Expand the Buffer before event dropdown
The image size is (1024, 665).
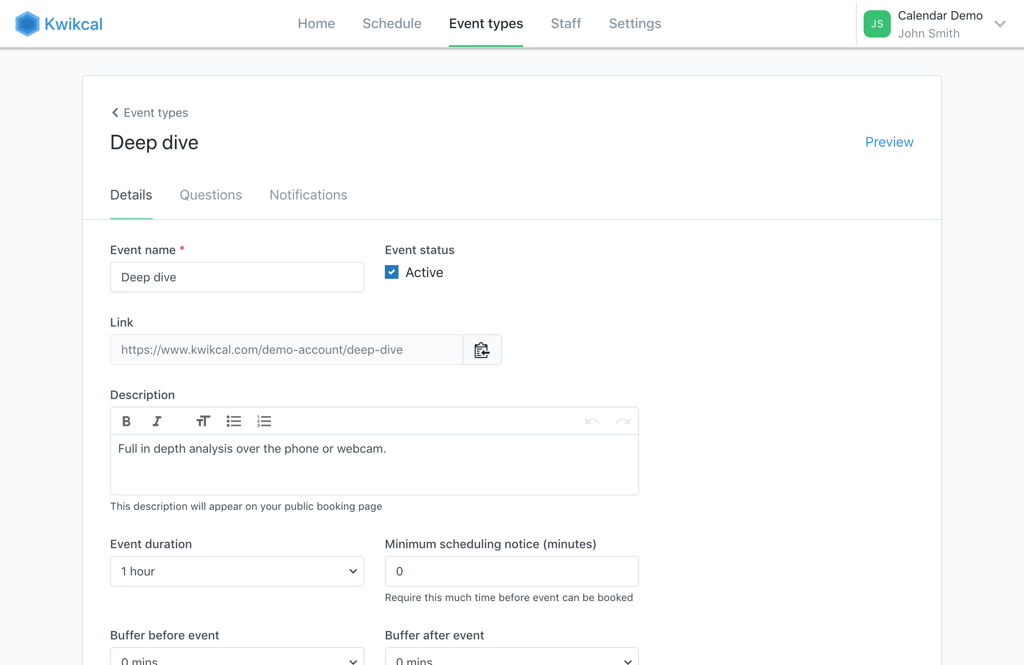click(x=237, y=658)
